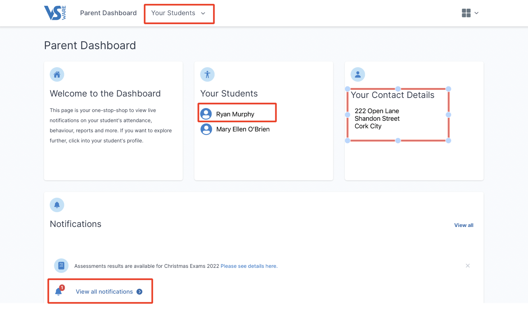The image size is (528, 313).
Task: Click Mary Ellen O'Brien's avatar icon
Action: pyautogui.click(x=206, y=129)
